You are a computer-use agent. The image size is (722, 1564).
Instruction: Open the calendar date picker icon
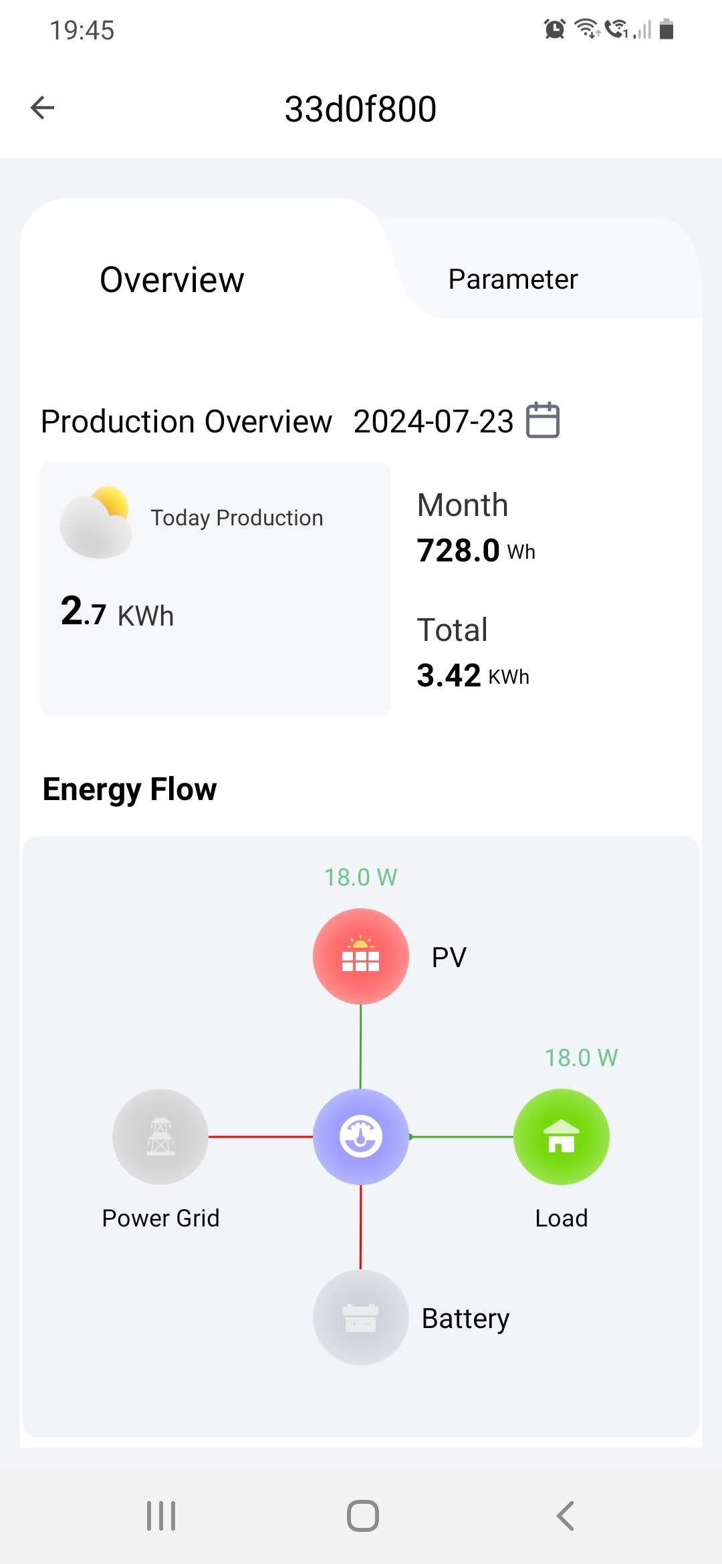pyautogui.click(x=542, y=420)
